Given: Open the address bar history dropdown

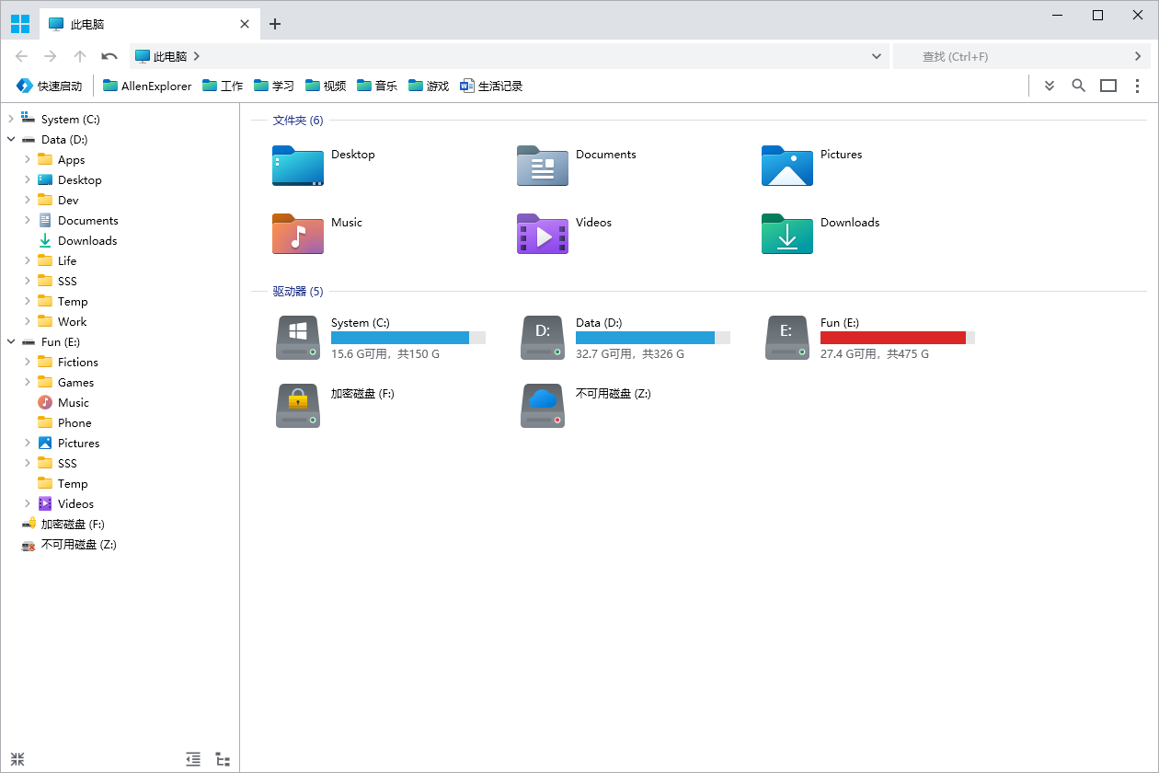Looking at the screenshot, I should 876,56.
